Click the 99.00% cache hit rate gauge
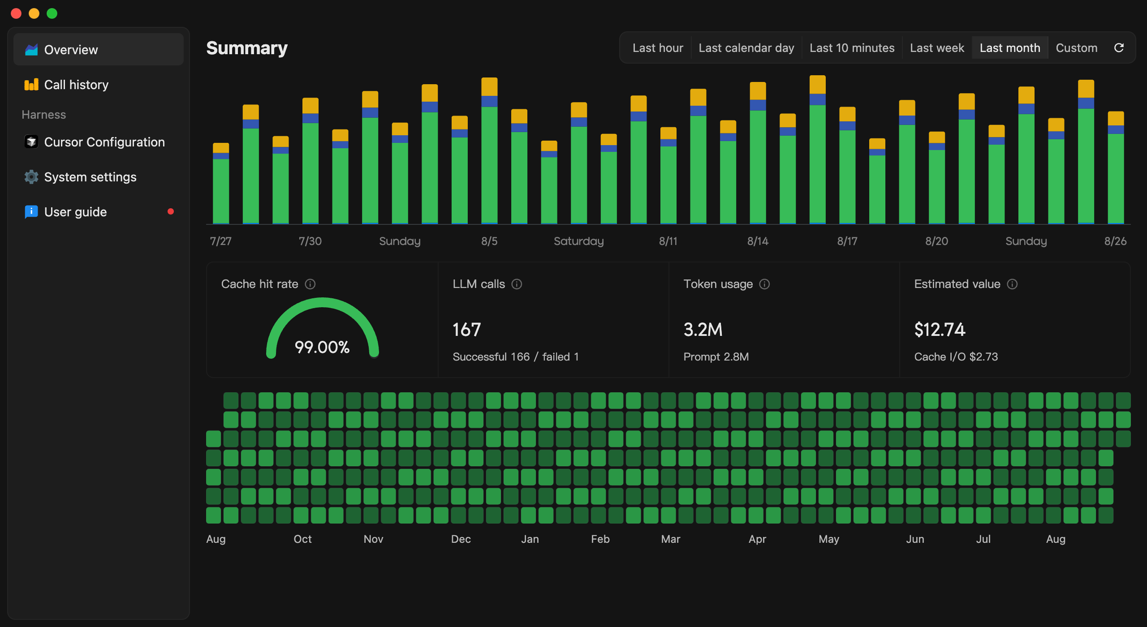The height and width of the screenshot is (627, 1147). click(322, 329)
